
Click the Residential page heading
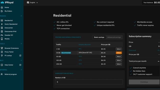coord(62,15)
